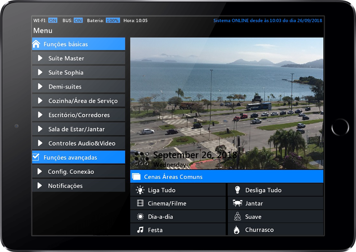The width and height of the screenshot is (356, 252).
Task: Click the meditation icon for Suave
Action: (237, 216)
